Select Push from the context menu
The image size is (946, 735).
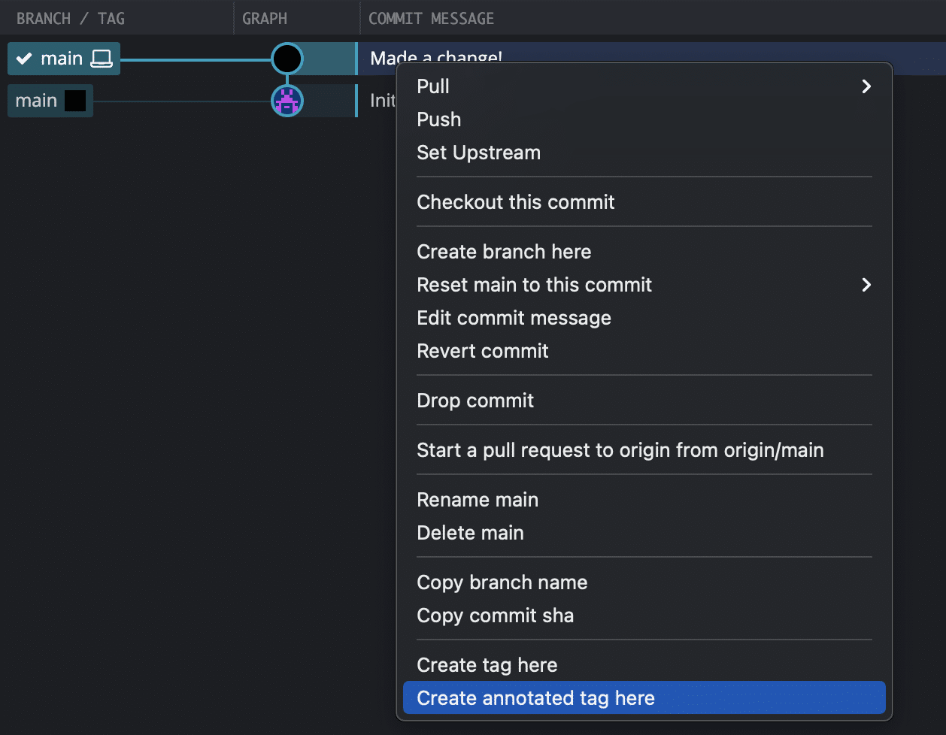pos(438,119)
